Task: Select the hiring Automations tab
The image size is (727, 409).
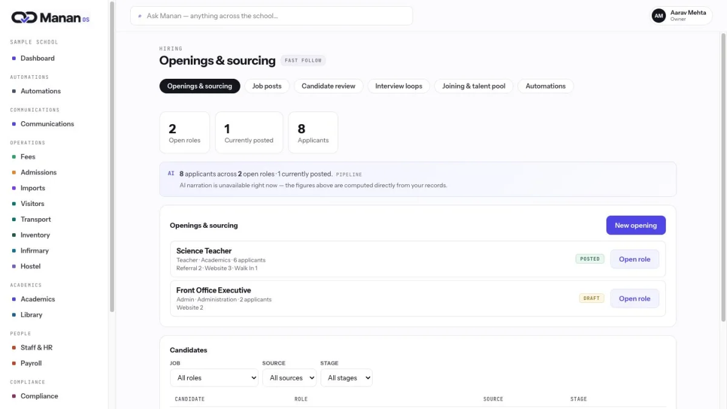Action: pyautogui.click(x=546, y=86)
